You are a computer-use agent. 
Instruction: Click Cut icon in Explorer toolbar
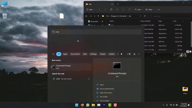(99, 10)
